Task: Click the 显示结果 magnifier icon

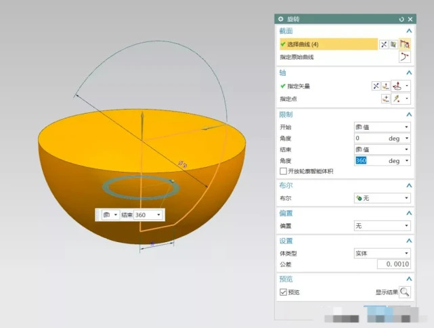Action: pos(405,292)
